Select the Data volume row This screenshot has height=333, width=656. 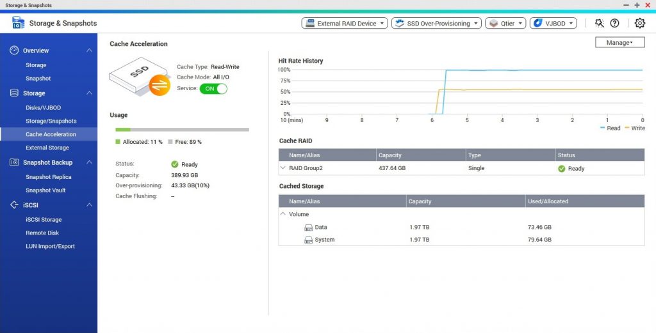461,228
